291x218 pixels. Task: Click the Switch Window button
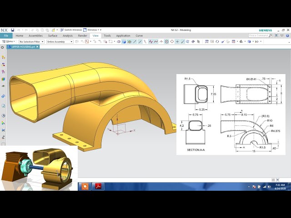tap(71, 30)
